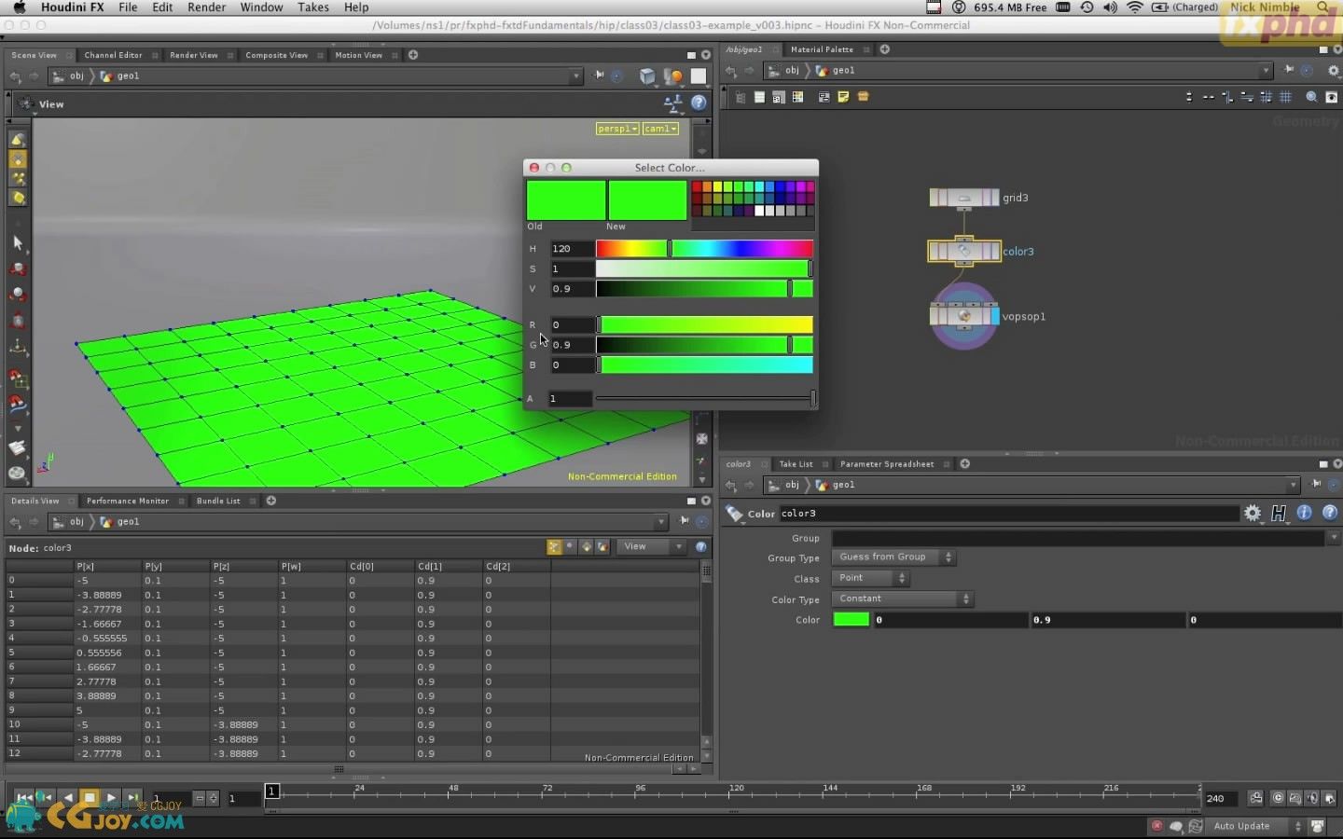Open the persp1 viewport dropdown
This screenshot has width=1343, height=839.
(x=617, y=129)
